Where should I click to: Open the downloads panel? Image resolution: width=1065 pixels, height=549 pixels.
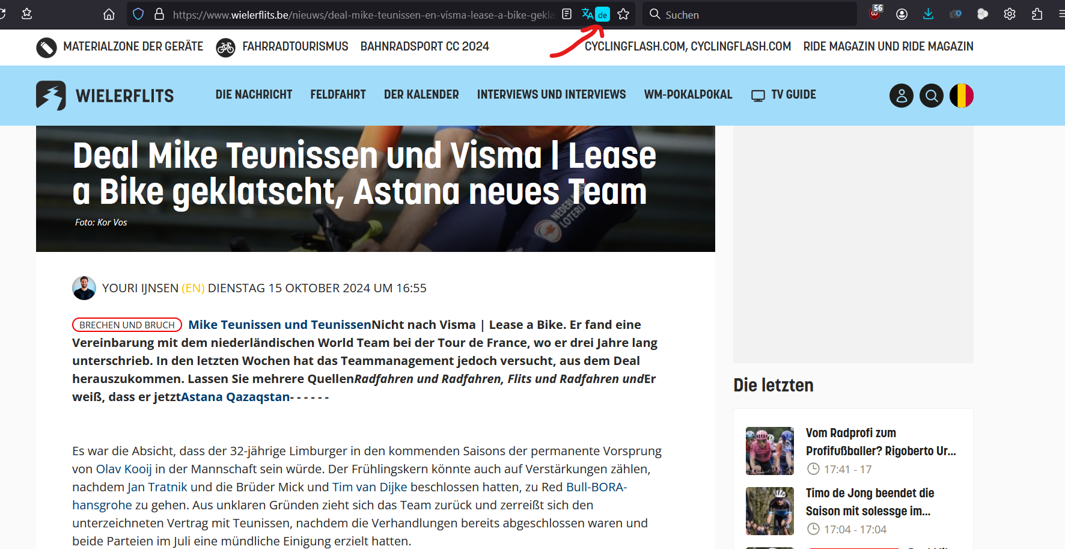(928, 14)
